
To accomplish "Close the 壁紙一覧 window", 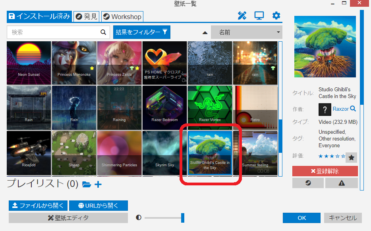I will coord(359,3).
